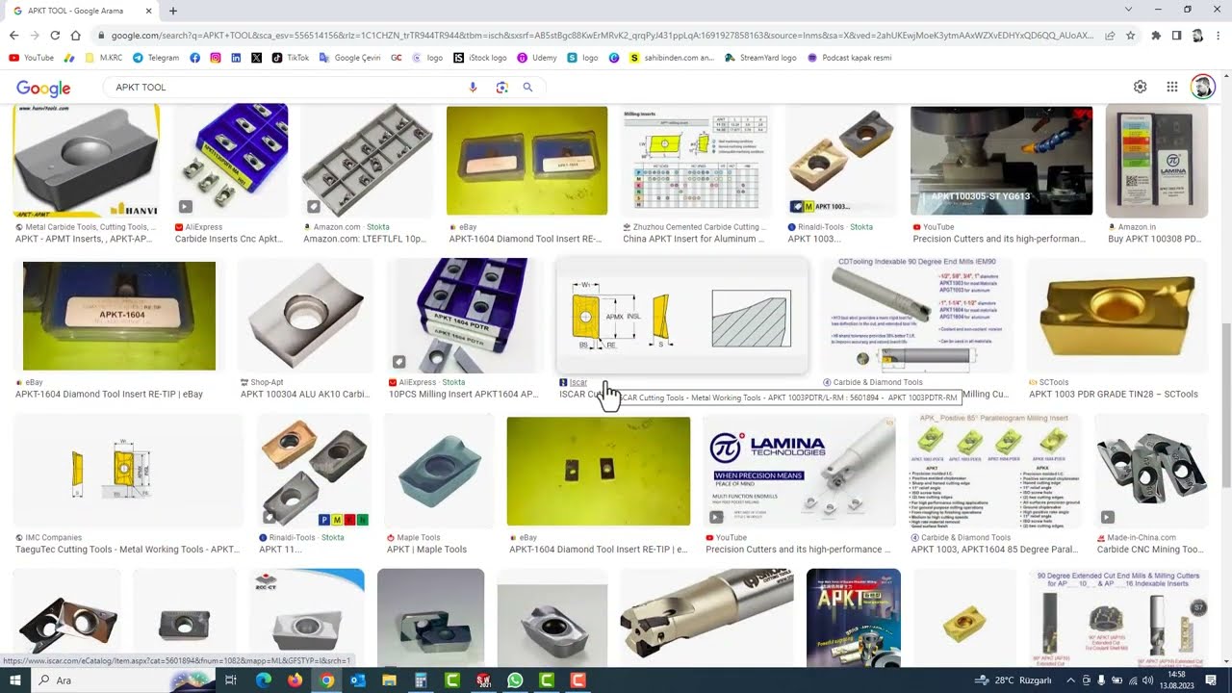Open the Maple Tools APKT insert image

click(440, 472)
